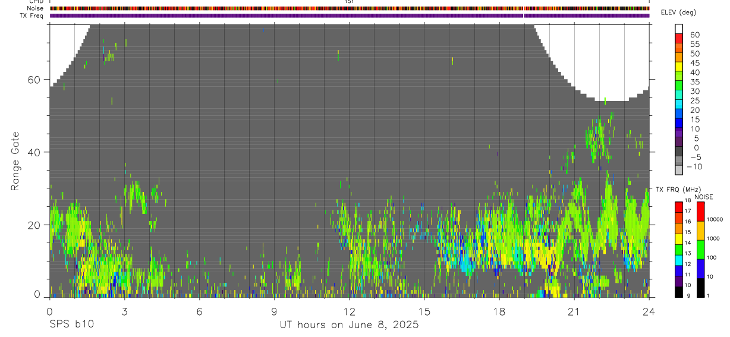Click the ELEV colorbar label -10

pyautogui.click(x=694, y=166)
